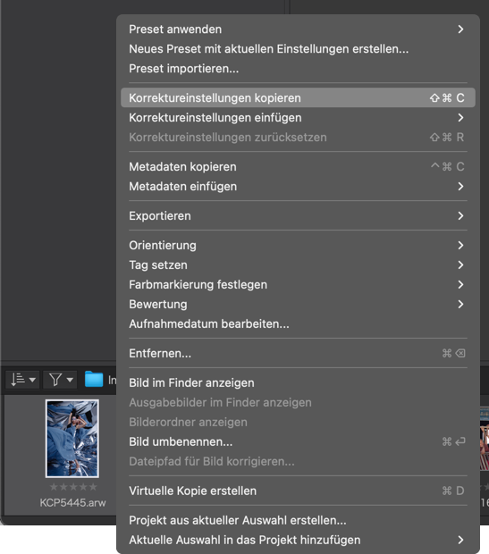Viewport: 489px width, 554px height.
Task: Click the blue folder icon
Action: [x=94, y=380]
